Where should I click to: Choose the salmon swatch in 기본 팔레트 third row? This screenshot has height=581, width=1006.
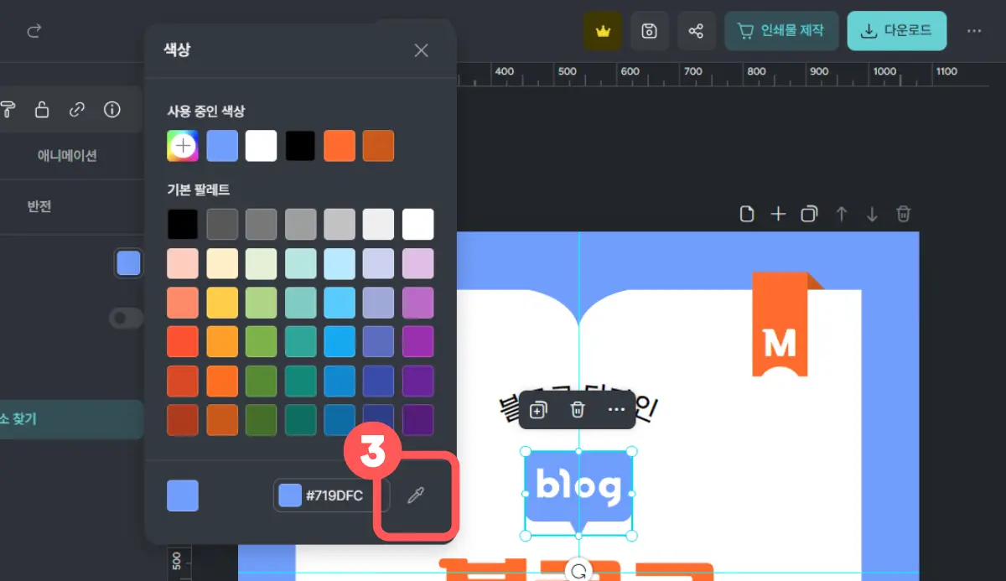coord(183,303)
